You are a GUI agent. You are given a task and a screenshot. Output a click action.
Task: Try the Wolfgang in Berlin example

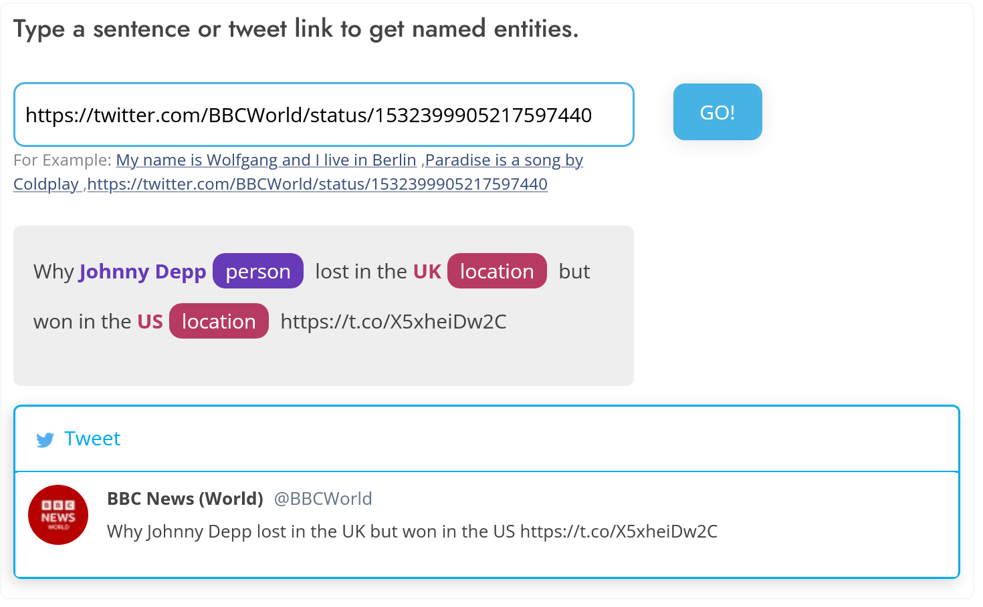coord(266,160)
